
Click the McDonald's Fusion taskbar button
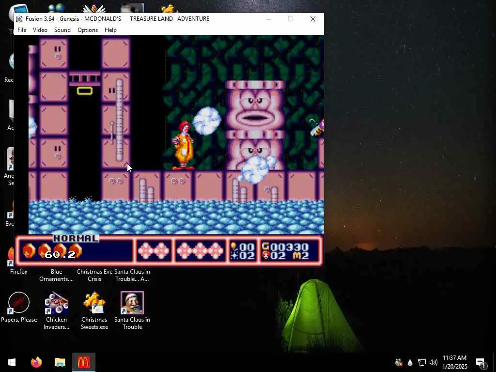point(83,362)
